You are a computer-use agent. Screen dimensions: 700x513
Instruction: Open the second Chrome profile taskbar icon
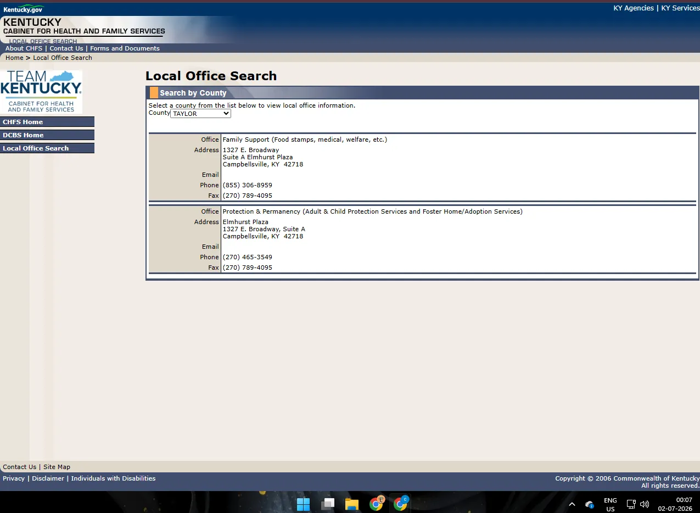tap(401, 503)
